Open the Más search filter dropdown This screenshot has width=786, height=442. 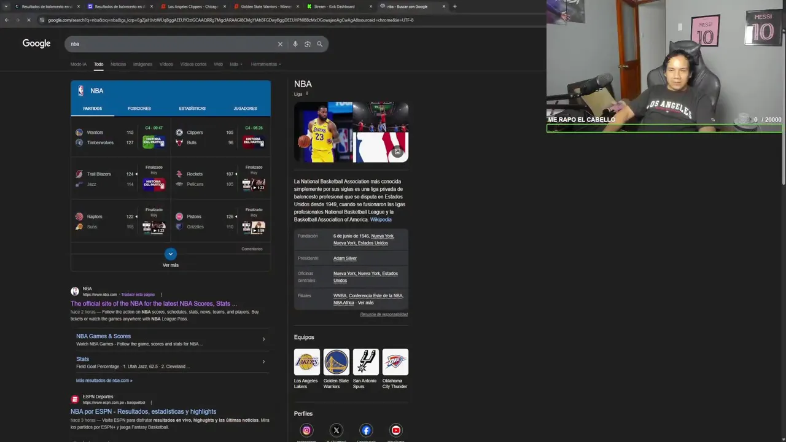(x=236, y=64)
